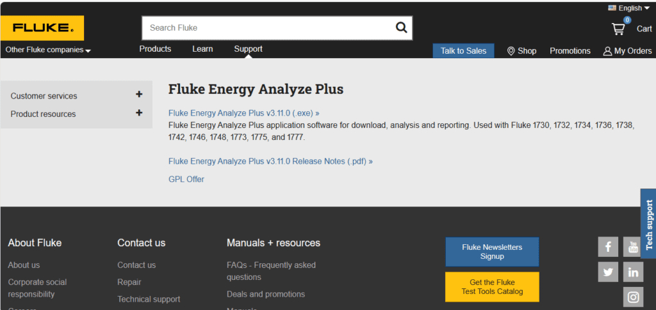Open Deals and promotions footer link
Viewport: 656px width, 310px height.
[266, 294]
